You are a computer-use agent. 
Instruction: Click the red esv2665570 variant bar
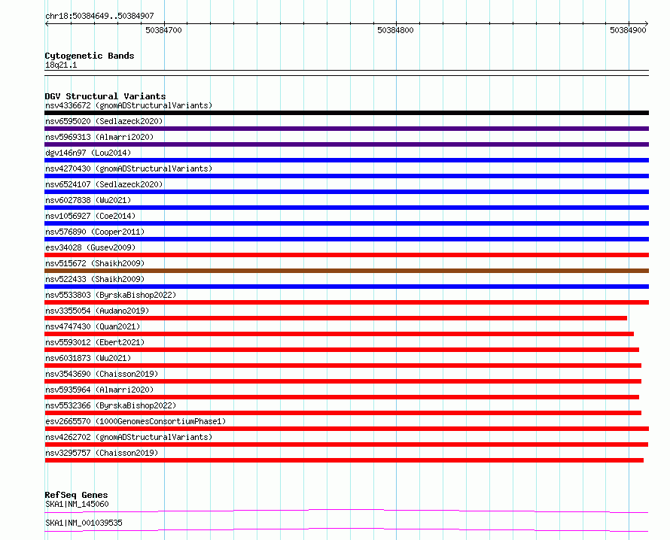pyautogui.click(x=346, y=429)
